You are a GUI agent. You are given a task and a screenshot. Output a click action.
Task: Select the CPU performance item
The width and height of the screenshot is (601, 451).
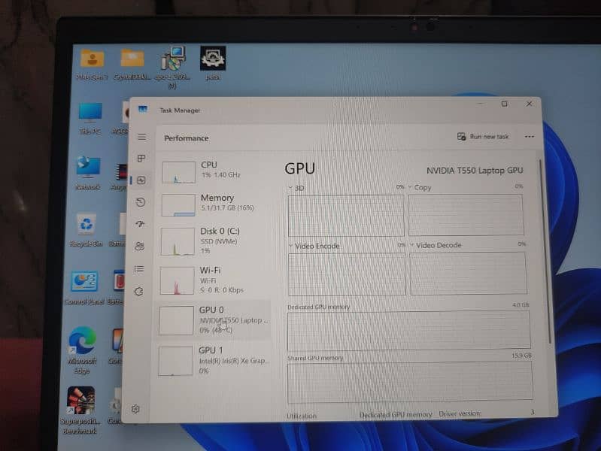point(214,171)
